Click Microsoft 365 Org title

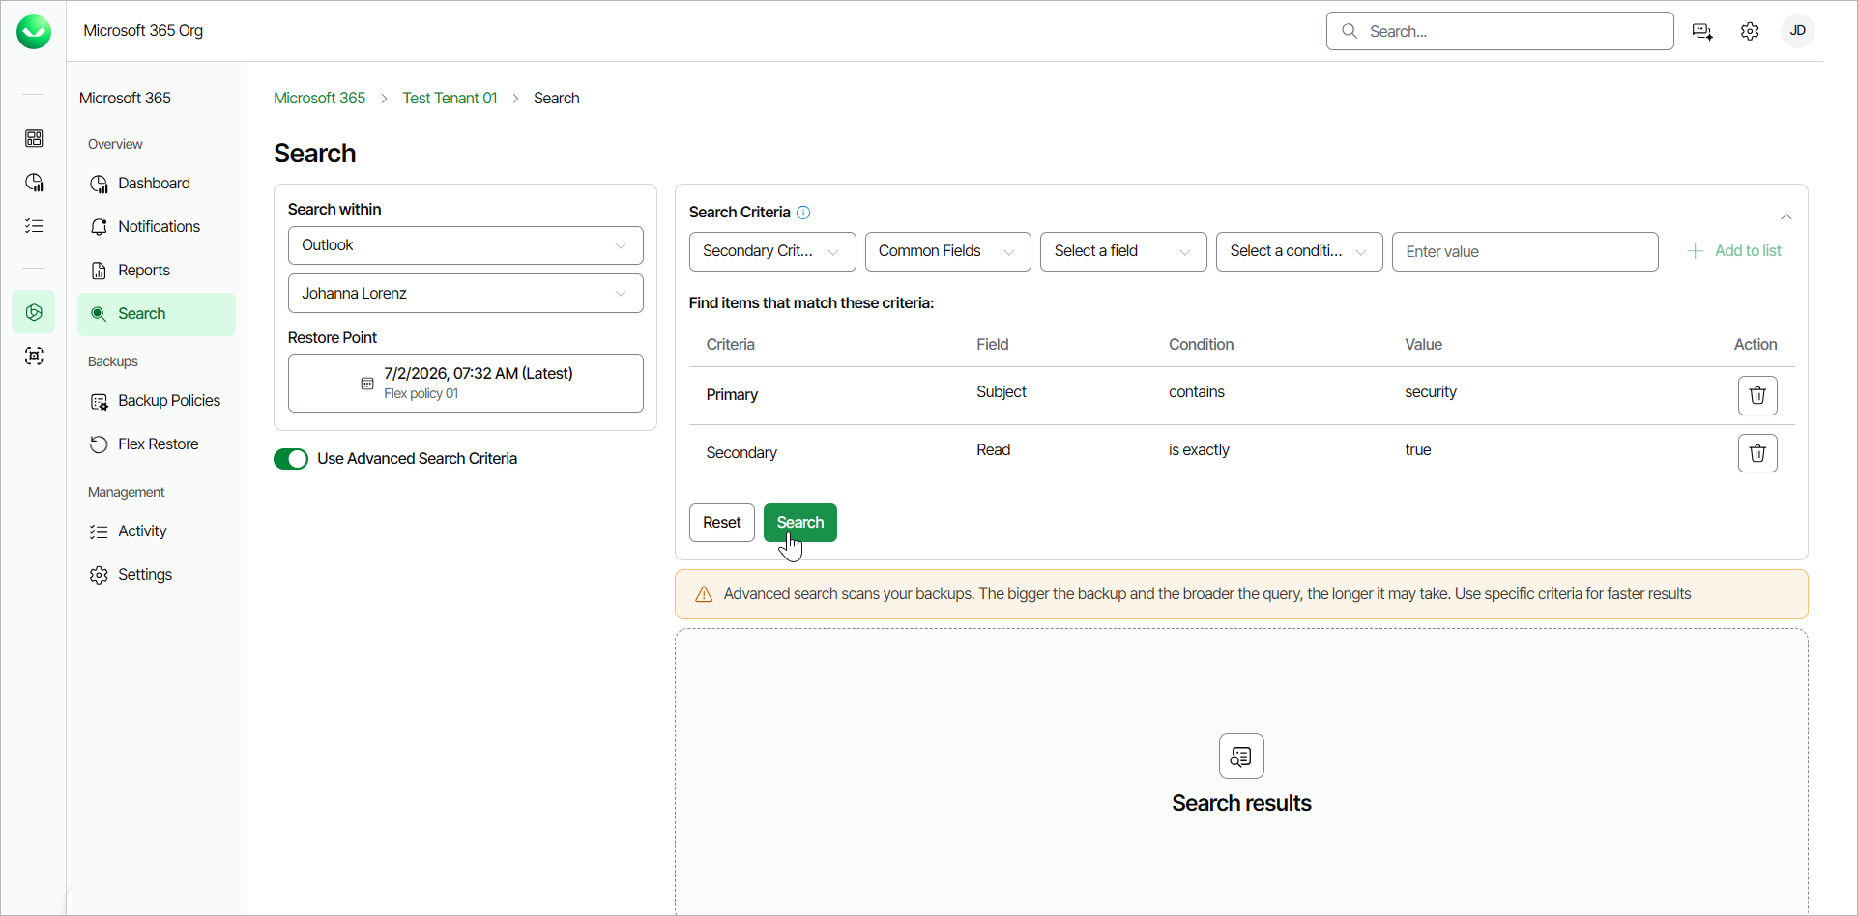tap(143, 31)
